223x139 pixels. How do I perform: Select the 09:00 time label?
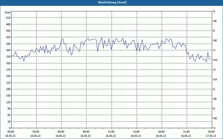click(86, 132)
